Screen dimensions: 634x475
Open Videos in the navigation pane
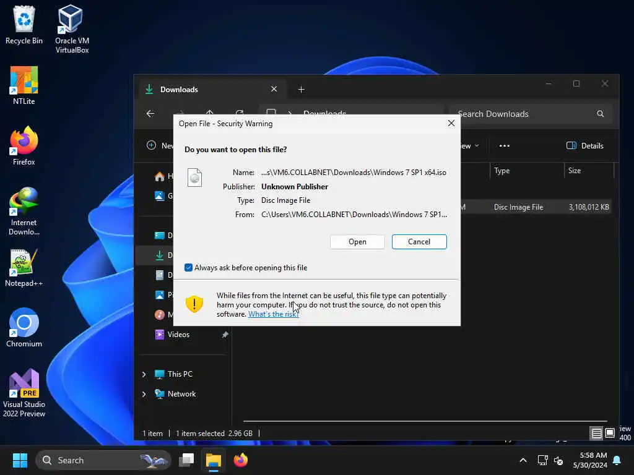tap(178, 335)
